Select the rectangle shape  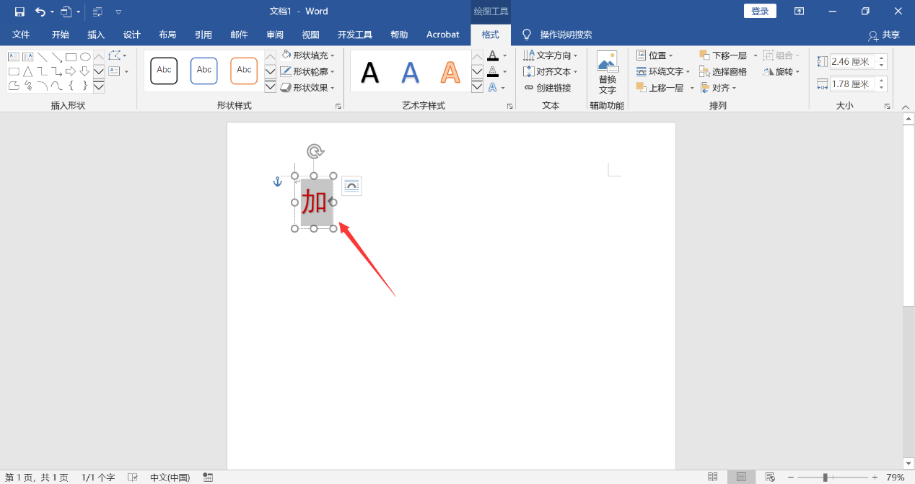point(71,57)
